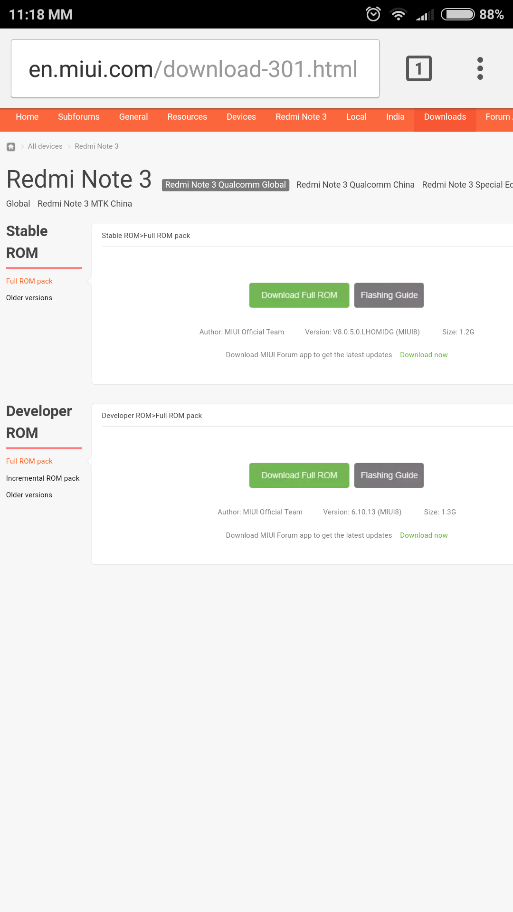Screen dimensions: 513x912
Task: Open Flashing Guide for Developer ROM
Action: coord(389,475)
